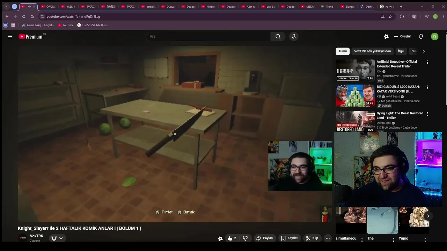View site information icon in address bar
This screenshot has height=251, width=447.
[x=42, y=16]
